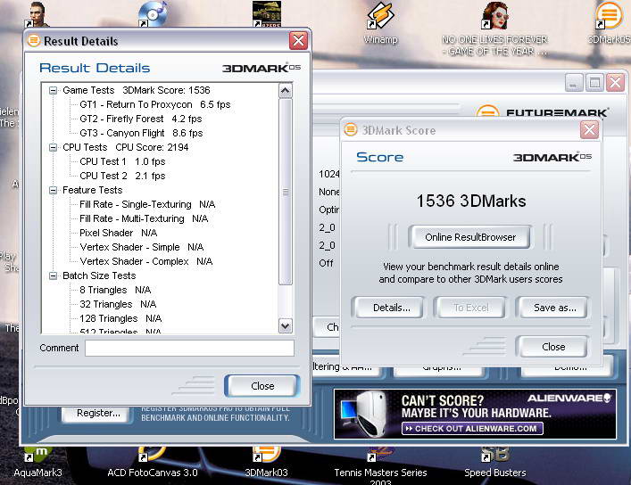
Task: Click the results list scroll up arrow
Action: 286,91
